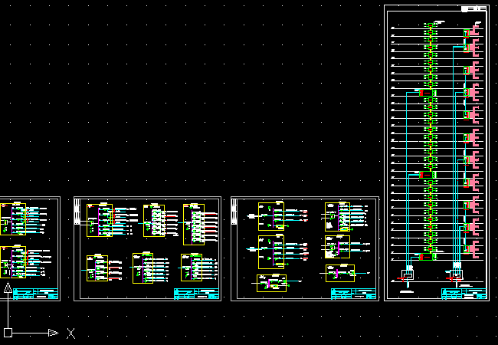Select the title block of the second drawing sheet

tap(197, 294)
